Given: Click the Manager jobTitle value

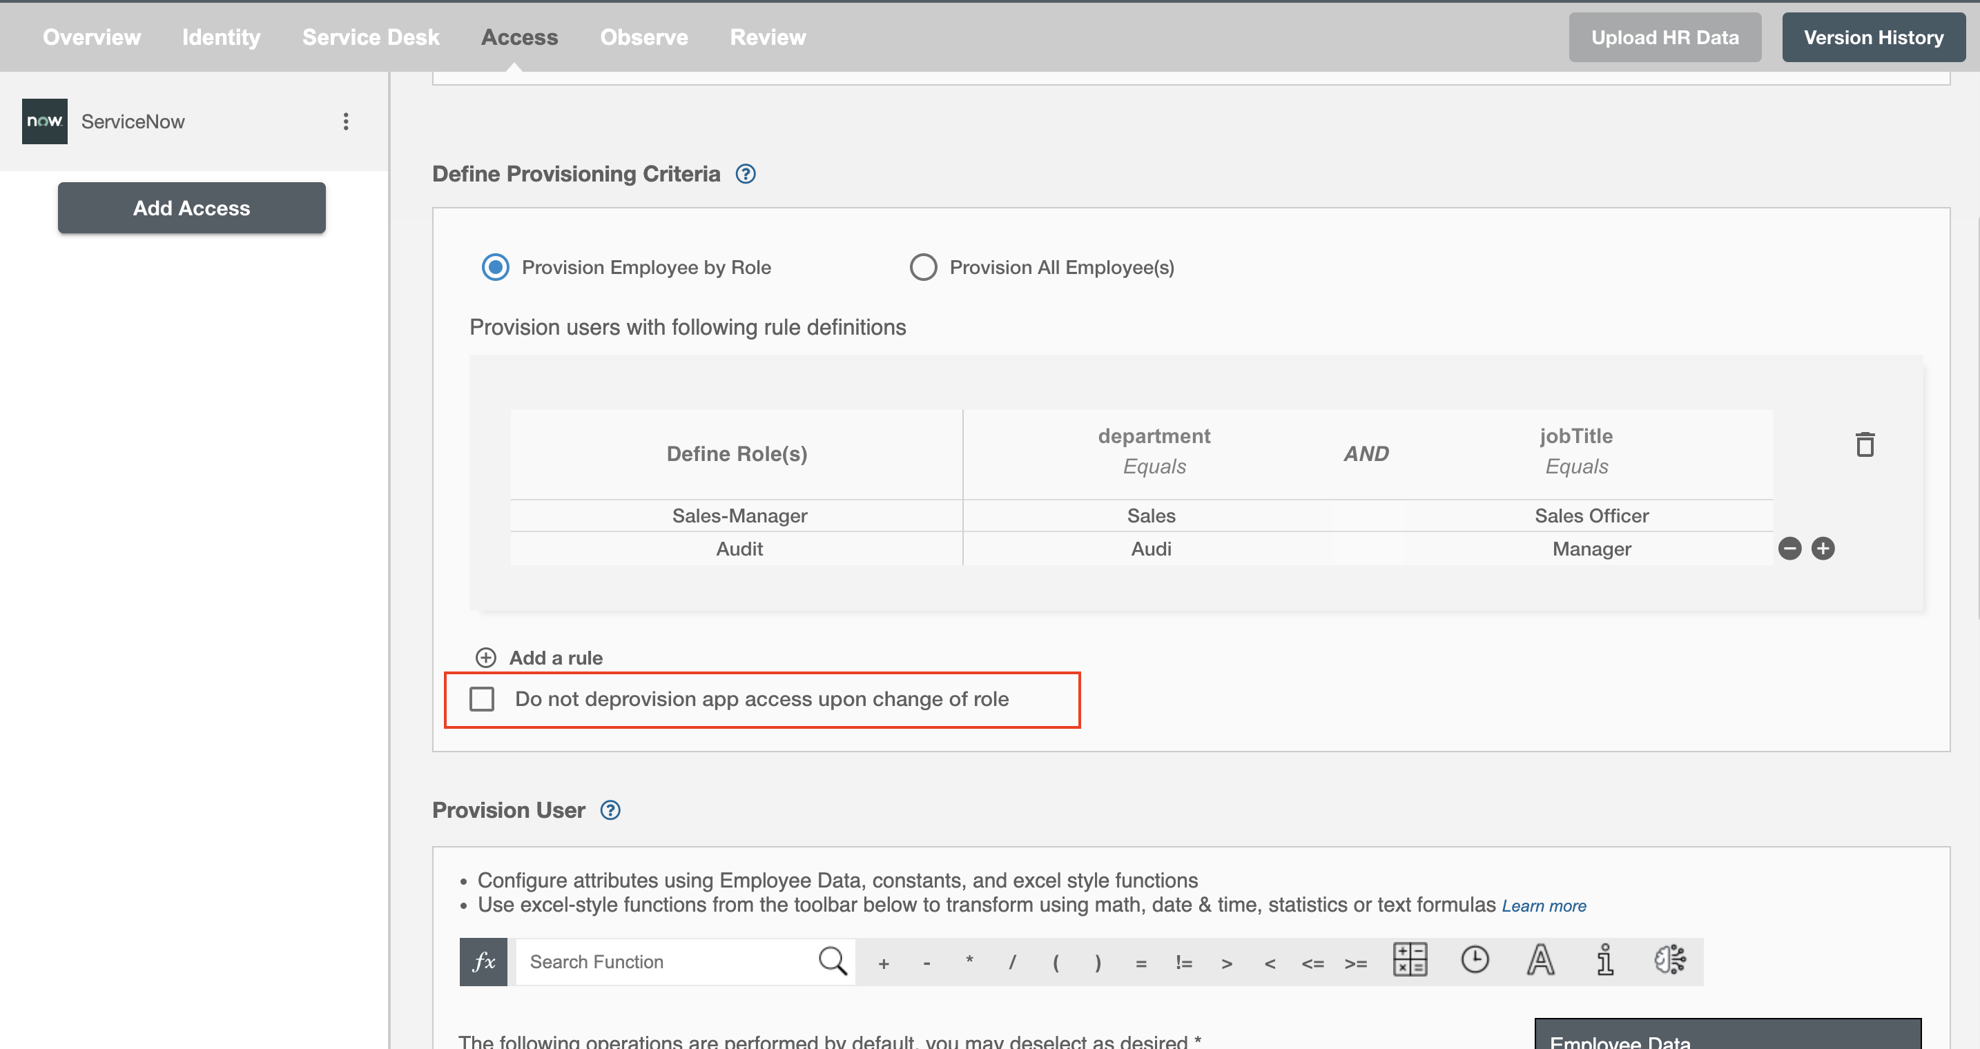Looking at the screenshot, I should [1591, 549].
